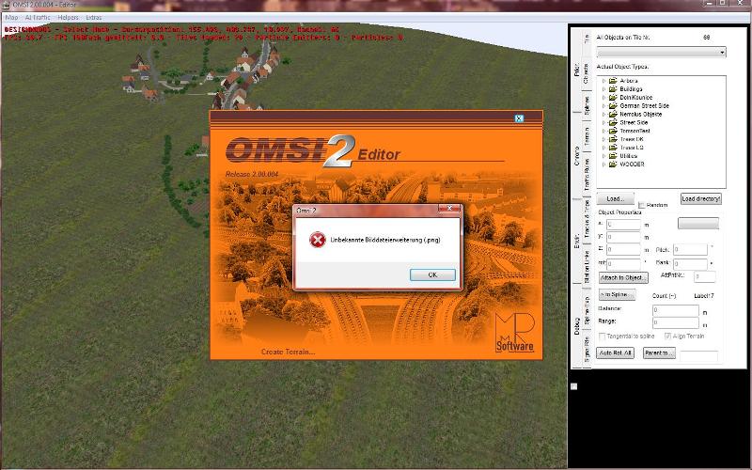
Task: Select the Prior. outer tab
Action: point(577,70)
